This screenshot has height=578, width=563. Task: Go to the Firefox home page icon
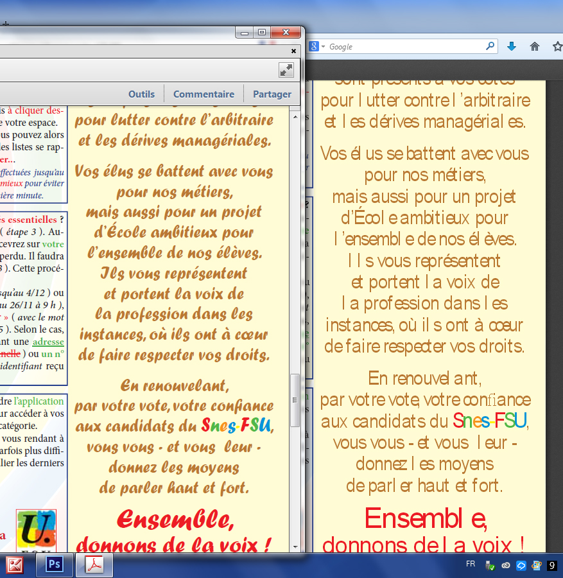pyautogui.click(x=534, y=46)
